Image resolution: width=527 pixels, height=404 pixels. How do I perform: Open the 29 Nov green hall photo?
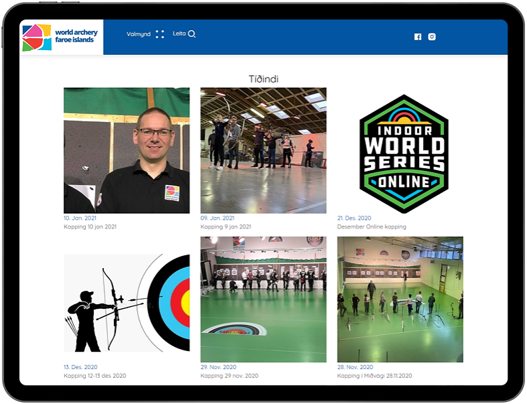point(263,299)
